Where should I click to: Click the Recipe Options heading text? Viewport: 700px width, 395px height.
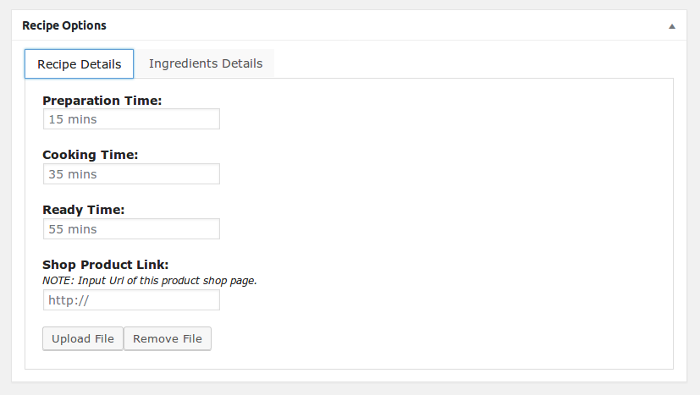coord(64,25)
